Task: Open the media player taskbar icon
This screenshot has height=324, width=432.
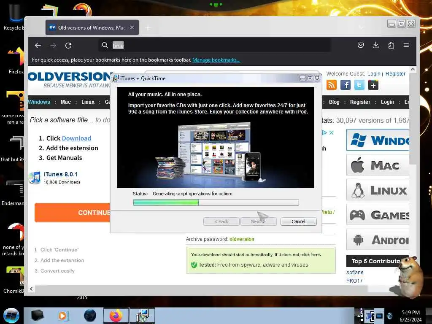Action: (62, 316)
